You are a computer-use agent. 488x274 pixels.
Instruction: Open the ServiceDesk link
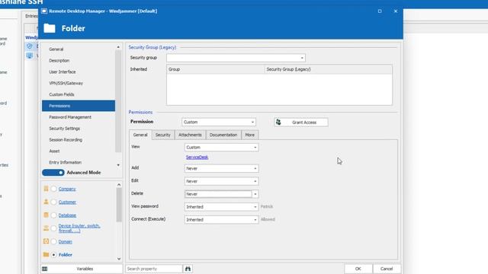click(197, 158)
